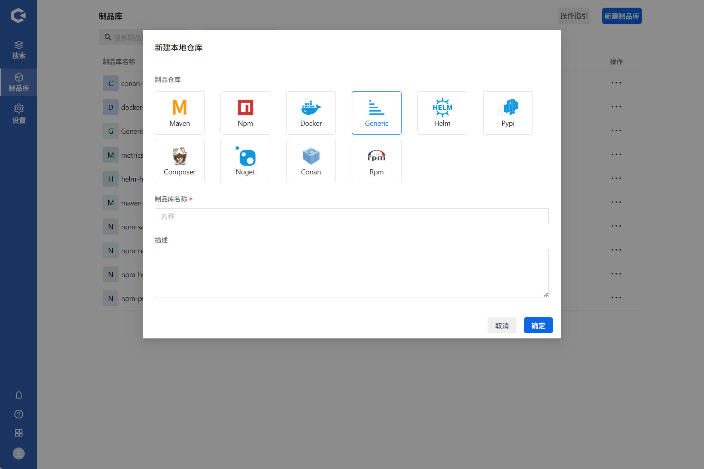Click the 取消 cancel button
Image resolution: width=704 pixels, height=469 pixels.
[502, 325]
